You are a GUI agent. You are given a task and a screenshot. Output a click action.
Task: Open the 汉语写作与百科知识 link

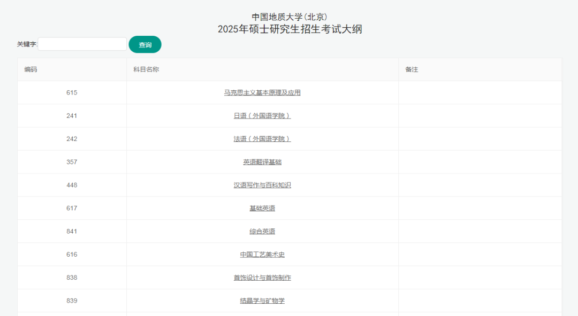pyautogui.click(x=262, y=185)
